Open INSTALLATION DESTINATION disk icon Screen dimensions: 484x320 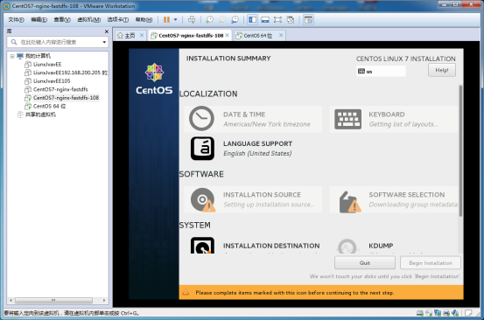(x=202, y=246)
